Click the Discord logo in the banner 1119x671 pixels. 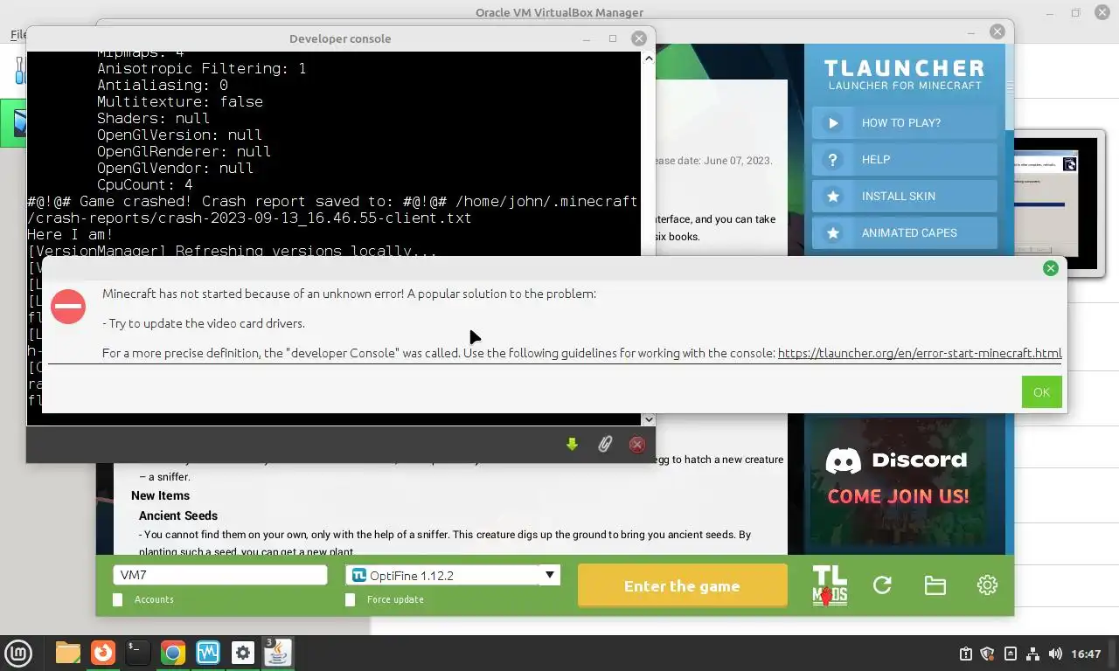(844, 460)
